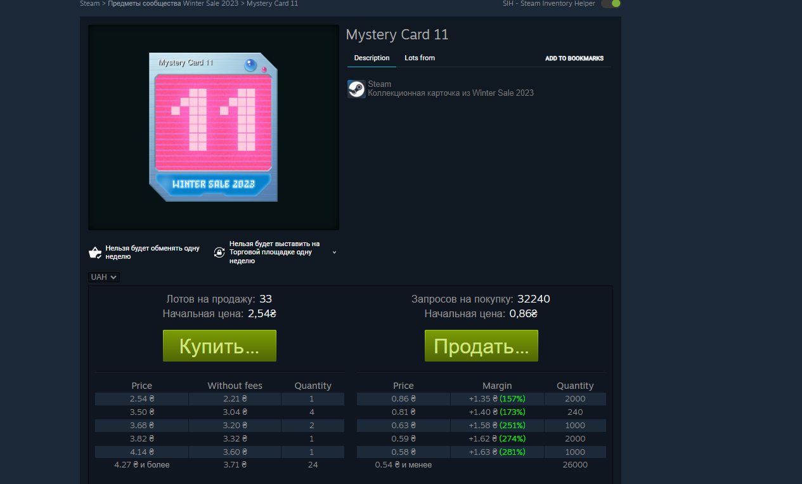Click the margin +1.40 ₴ (173%) cell
Viewport: 802px width, 484px height.
(x=497, y=412)
